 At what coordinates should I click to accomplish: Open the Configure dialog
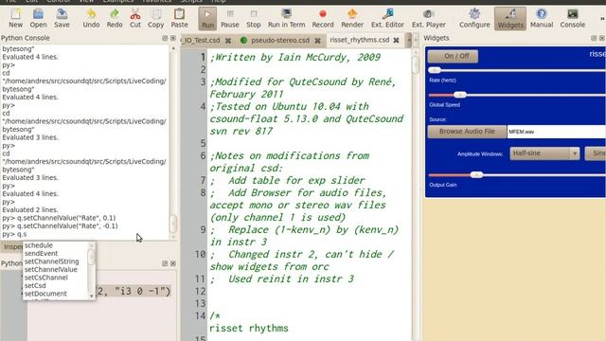(474, 18)
